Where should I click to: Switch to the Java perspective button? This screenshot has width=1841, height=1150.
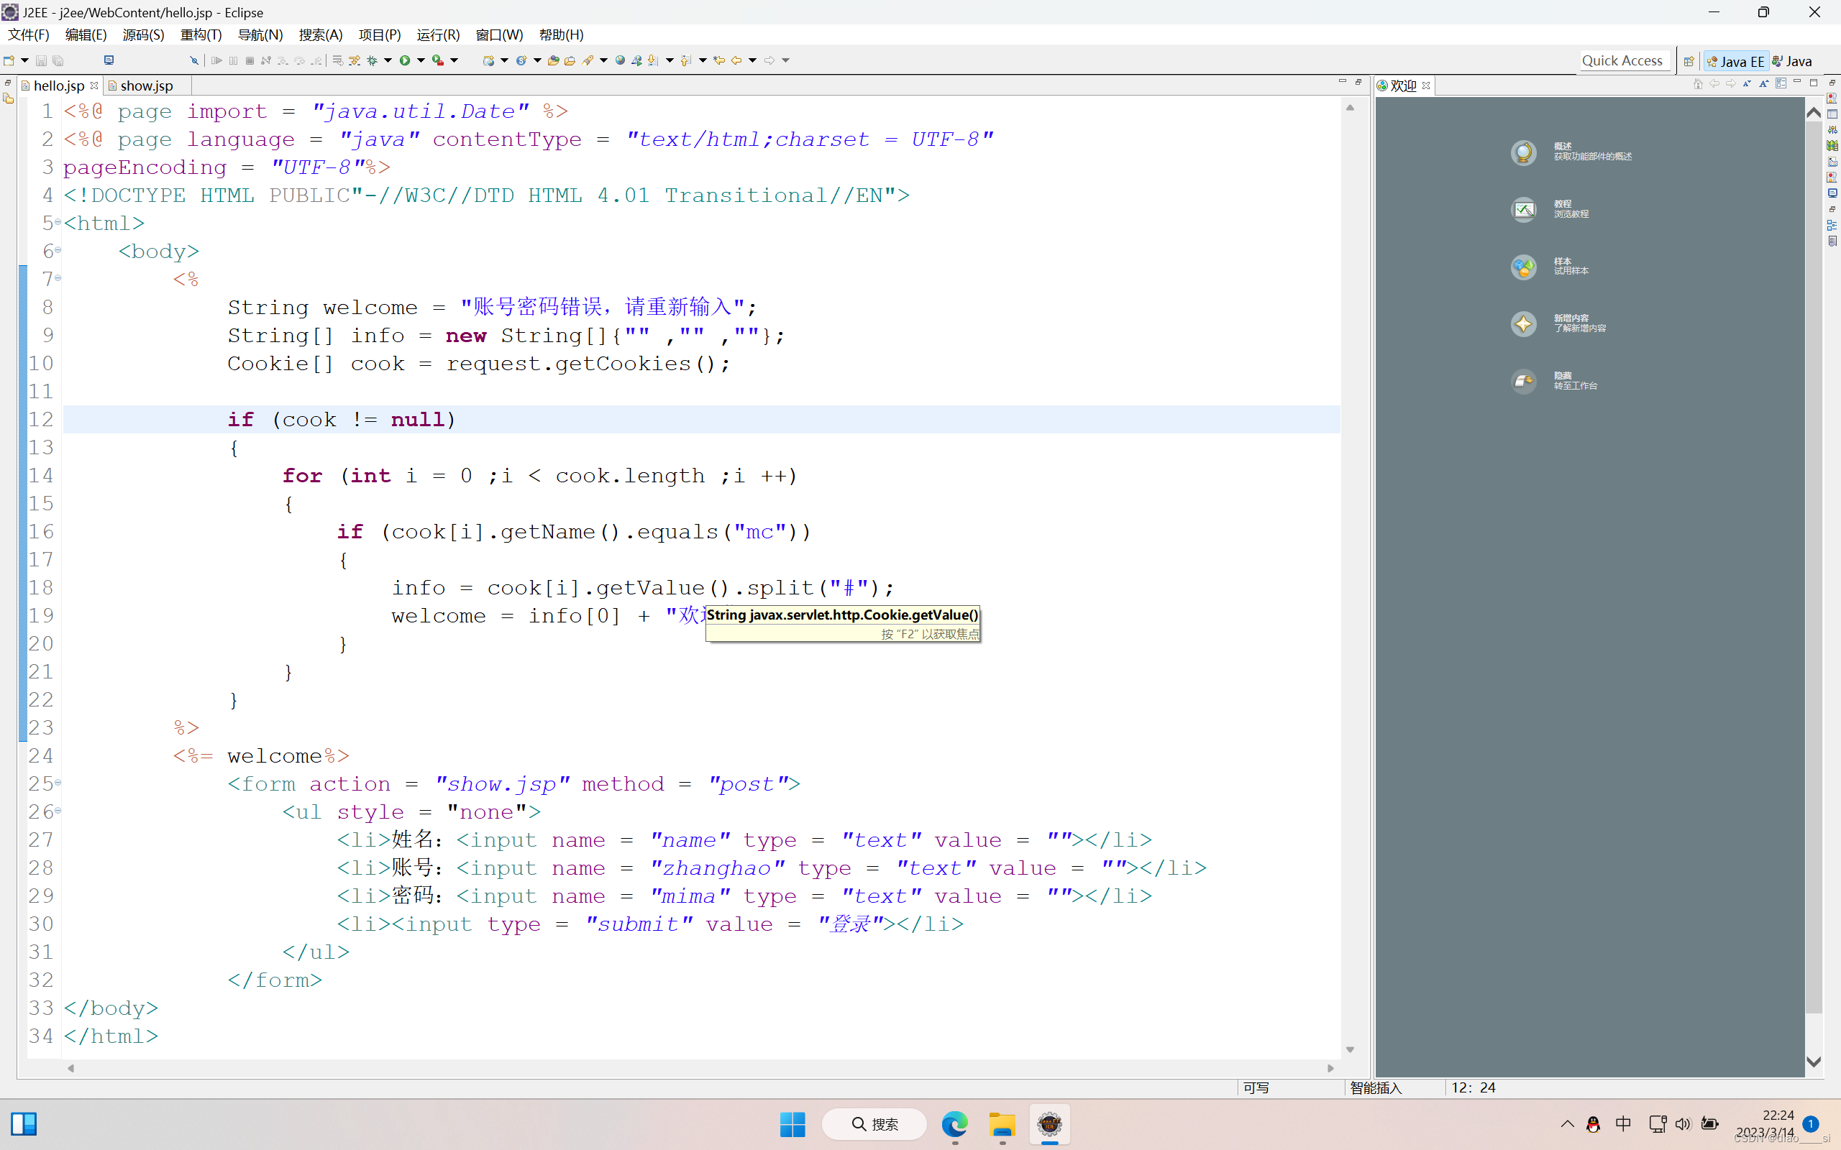coord(1792,62)
